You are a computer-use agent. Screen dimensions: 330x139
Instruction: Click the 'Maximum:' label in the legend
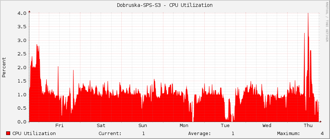289,133
